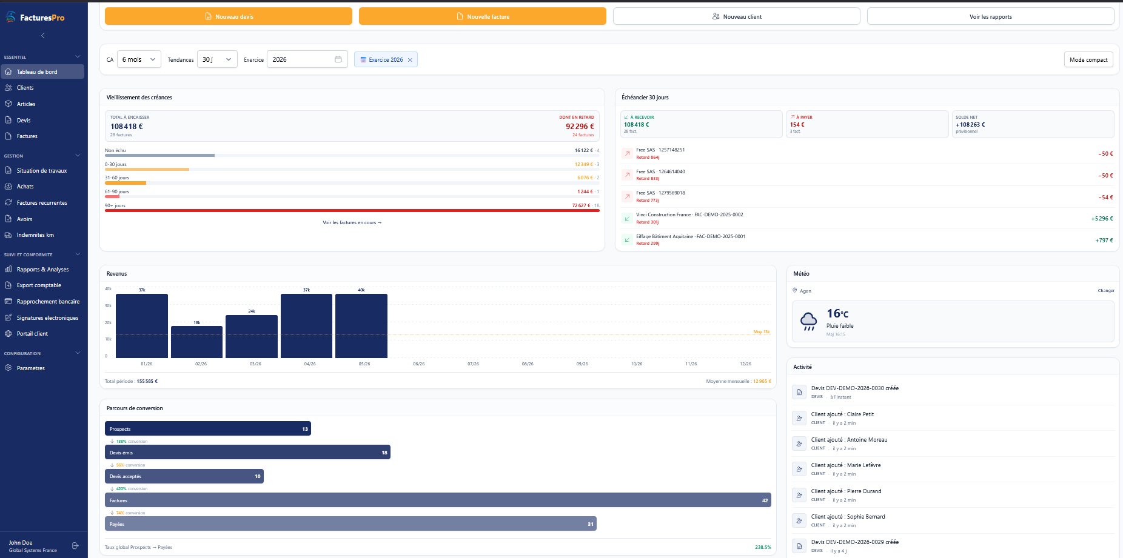Click the Rapports & Analyses chart icon
The image size is (1123, 558).
point(8,269)
